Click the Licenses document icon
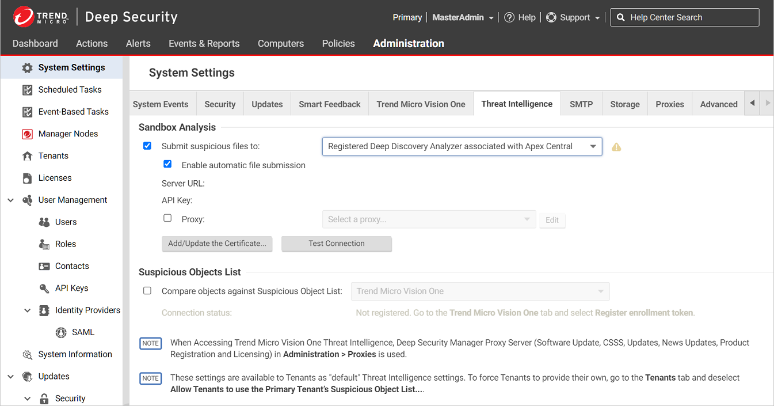The image size is (774, 406). coord(27,178)
